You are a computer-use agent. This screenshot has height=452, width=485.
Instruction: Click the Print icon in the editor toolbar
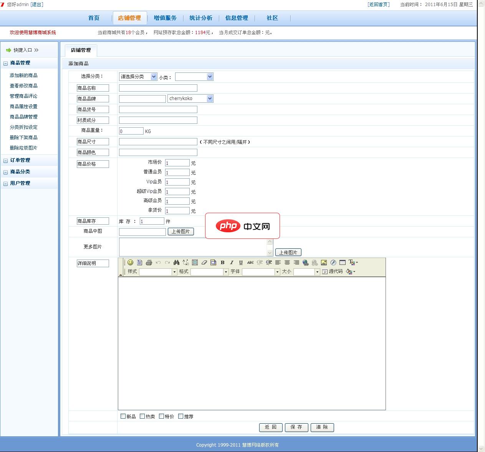pyautogui.click(x=149, y=263)
